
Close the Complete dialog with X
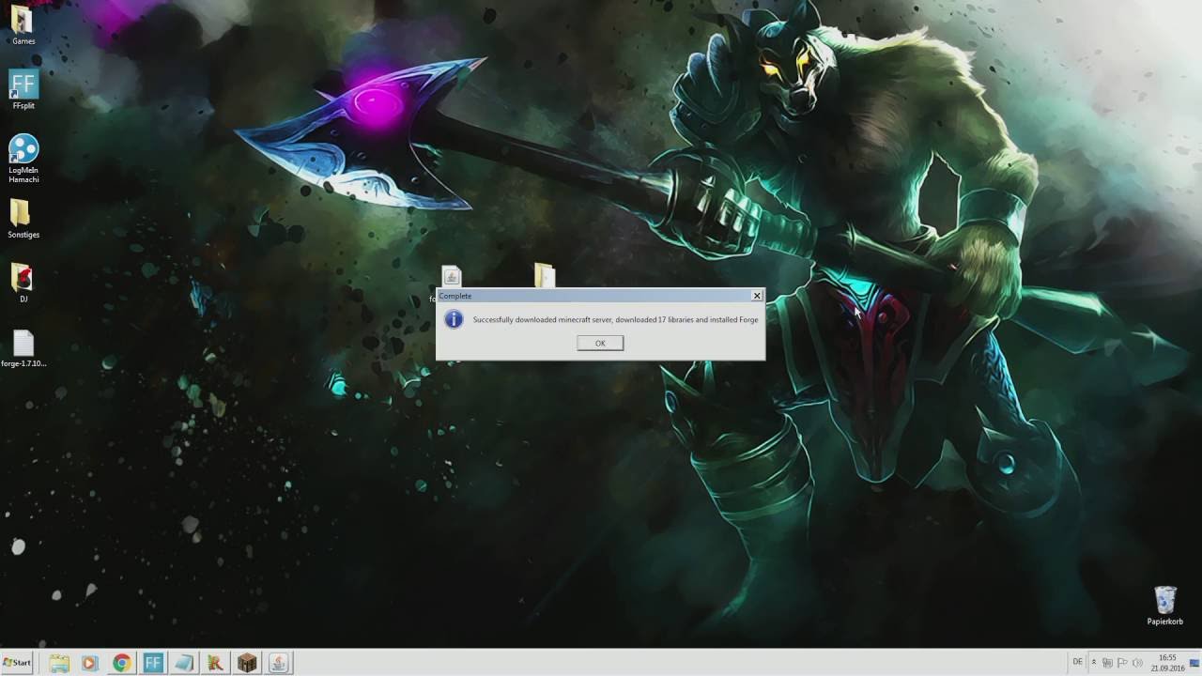[757, 296]
